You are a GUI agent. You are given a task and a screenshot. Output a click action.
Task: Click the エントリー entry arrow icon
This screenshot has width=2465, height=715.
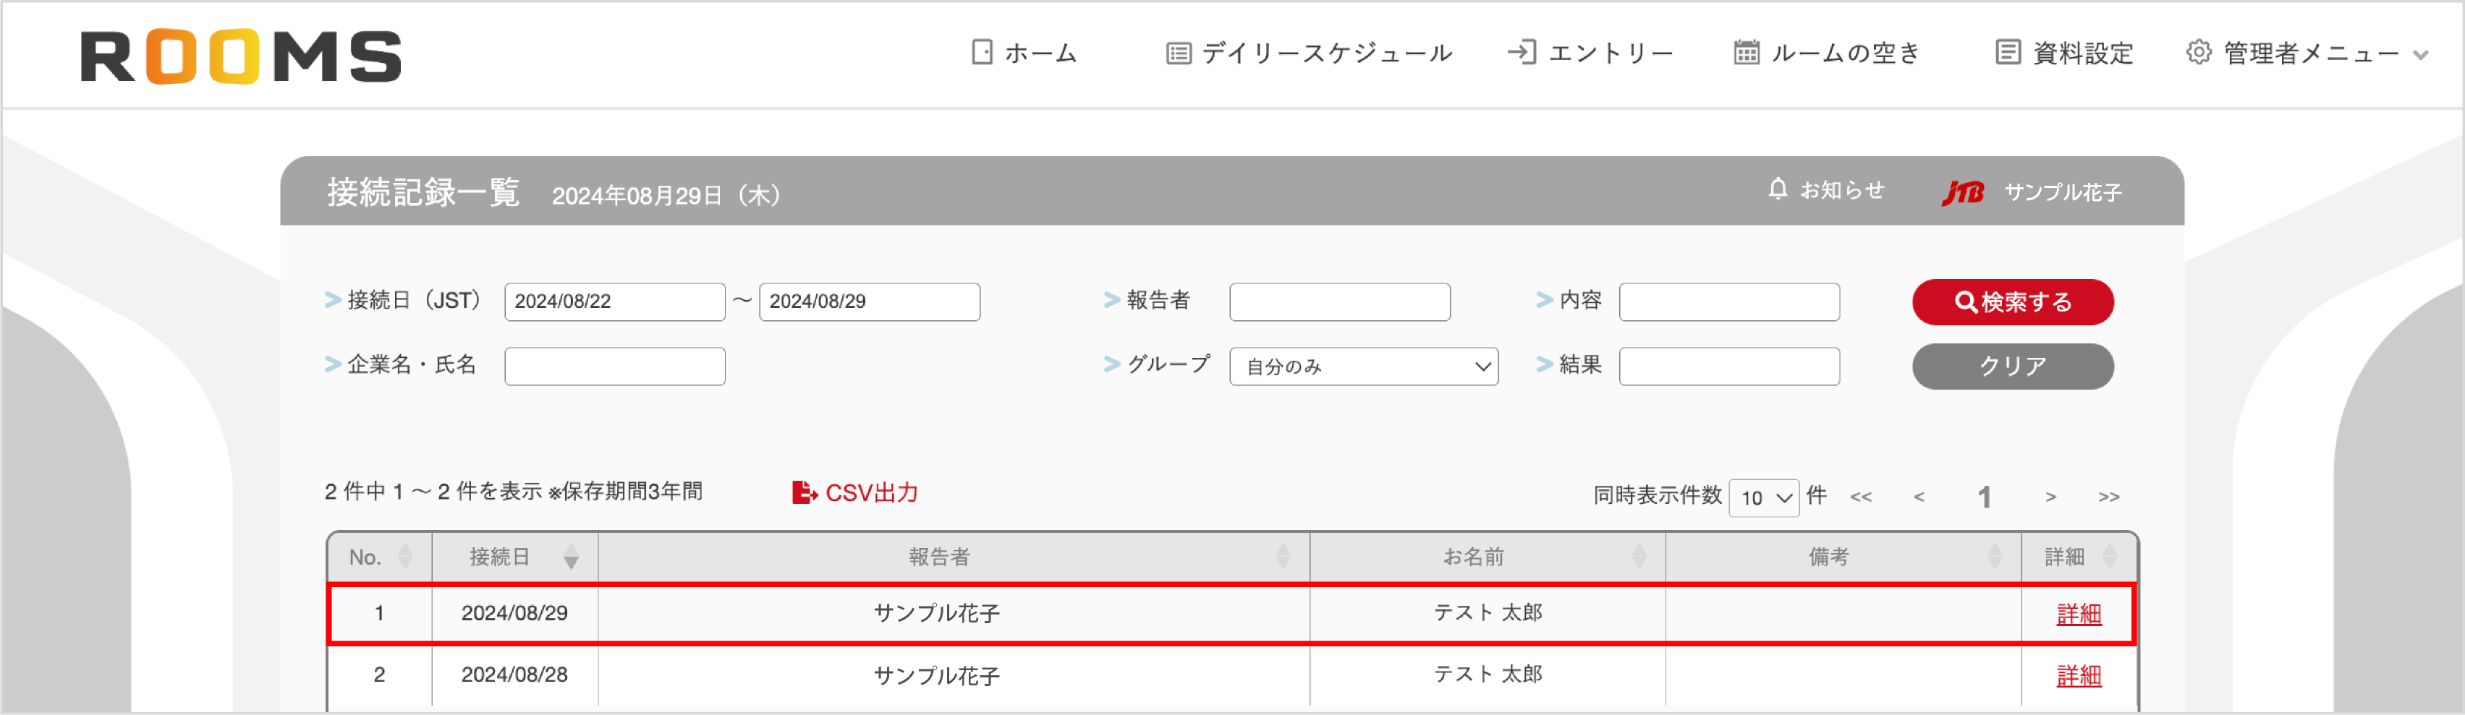coord(1525,53)
